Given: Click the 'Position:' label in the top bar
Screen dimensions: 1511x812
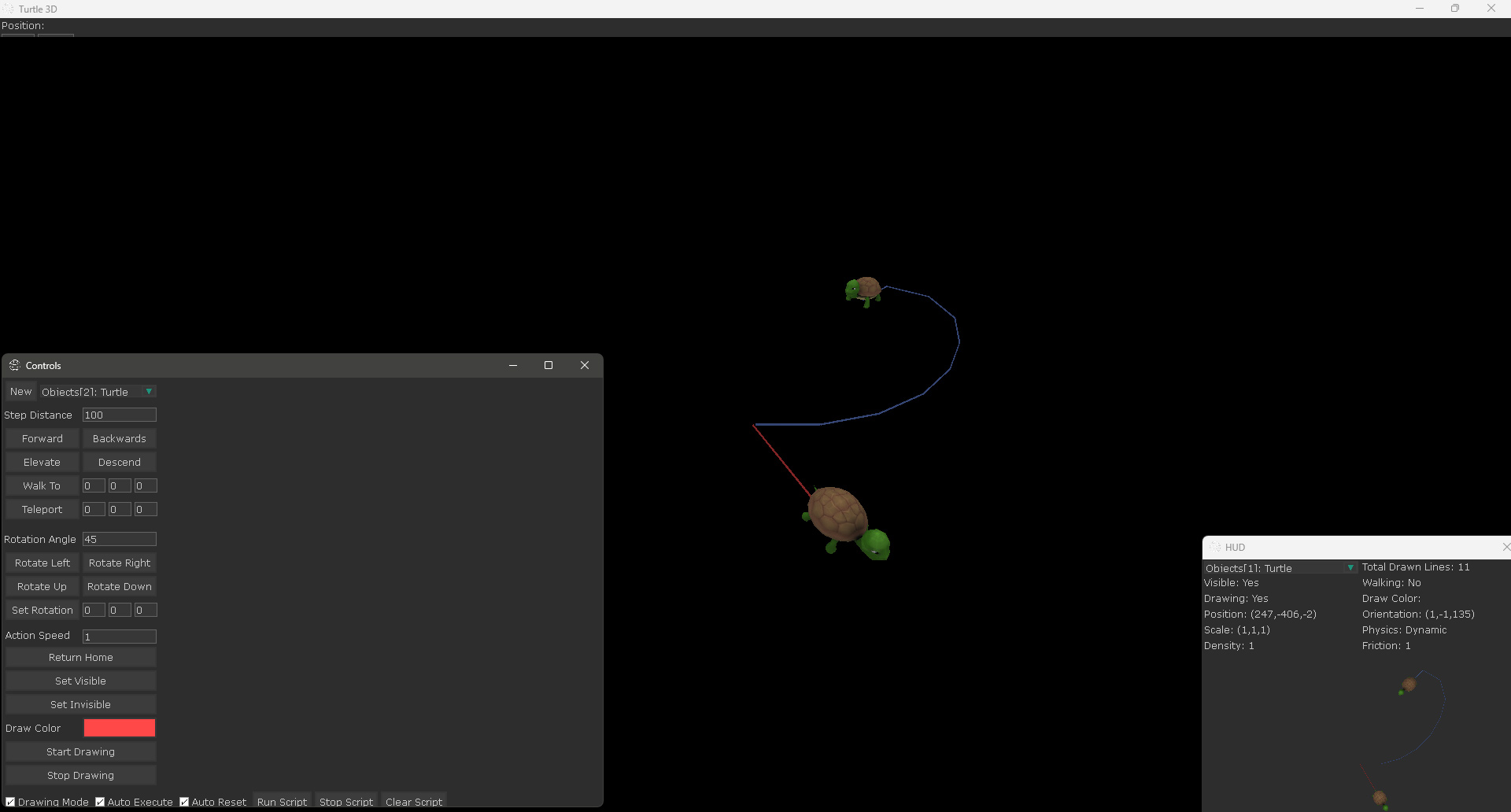Looking at the screenshot, I should pos(23,26).
